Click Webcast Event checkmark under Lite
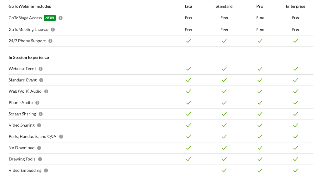This screenshot has height=181, width=320. coord(188,69)
